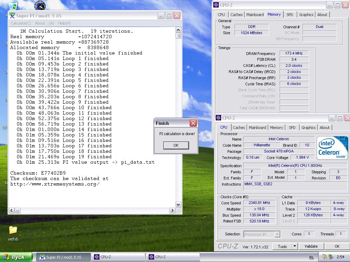Click the RL language indicator in the taskbar
Screen dimensions: 350x262
311,257
